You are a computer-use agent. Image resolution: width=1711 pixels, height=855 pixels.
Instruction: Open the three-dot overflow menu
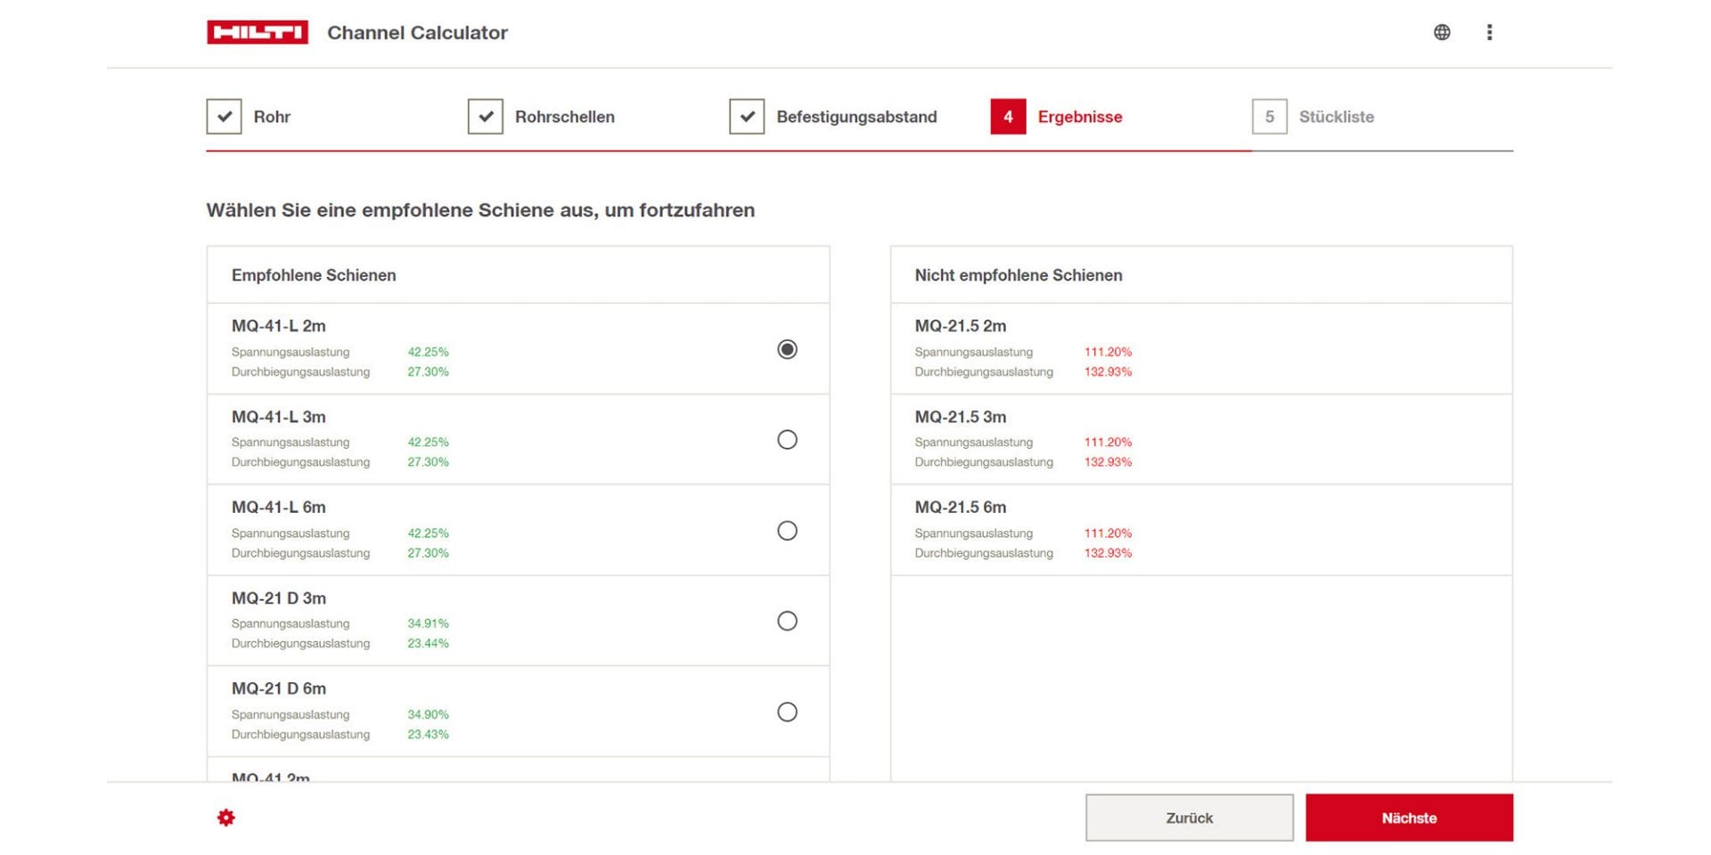click(1489, 31)
